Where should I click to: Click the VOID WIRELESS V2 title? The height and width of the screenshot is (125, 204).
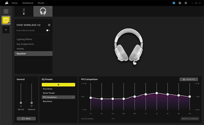click(28, 25)
